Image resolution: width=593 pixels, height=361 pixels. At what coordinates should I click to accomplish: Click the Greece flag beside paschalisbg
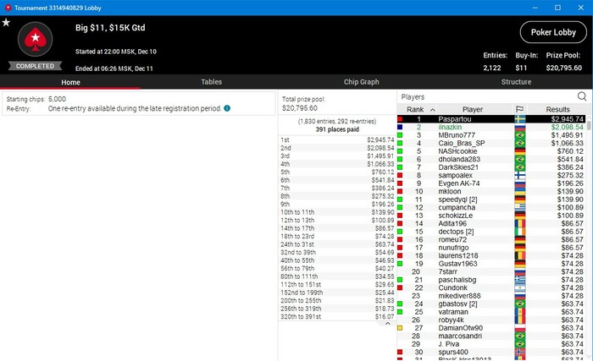[520, 280]
